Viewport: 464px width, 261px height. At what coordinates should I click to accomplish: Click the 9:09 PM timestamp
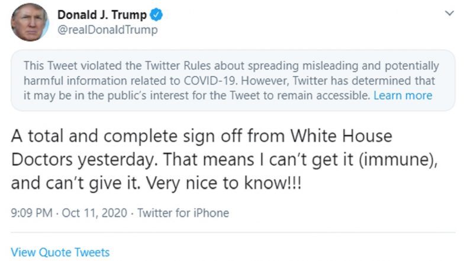pos(32,213)
